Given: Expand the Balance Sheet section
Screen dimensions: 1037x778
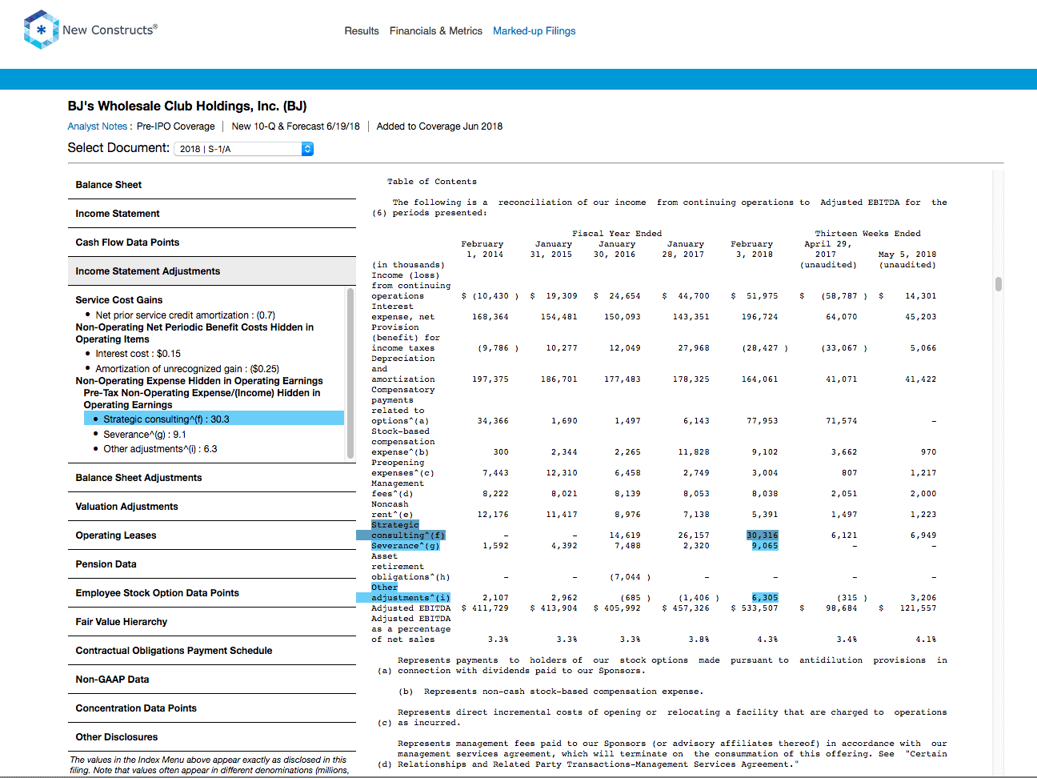Looking at the screenshot, I should 212,185.
